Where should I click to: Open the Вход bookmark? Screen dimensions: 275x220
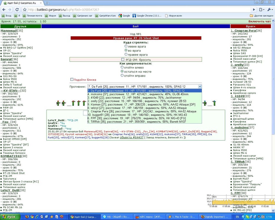point(7,16)
